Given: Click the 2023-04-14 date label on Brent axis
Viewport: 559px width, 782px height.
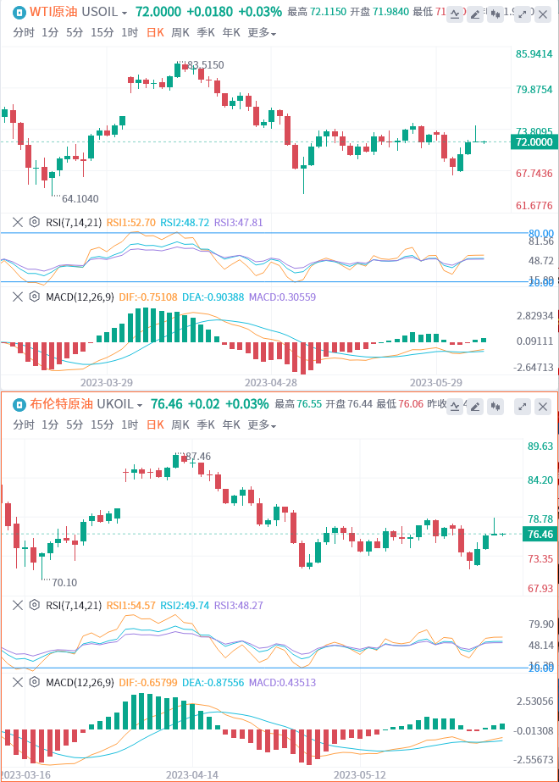Looking at the screenshot, I should click(192, 775).
